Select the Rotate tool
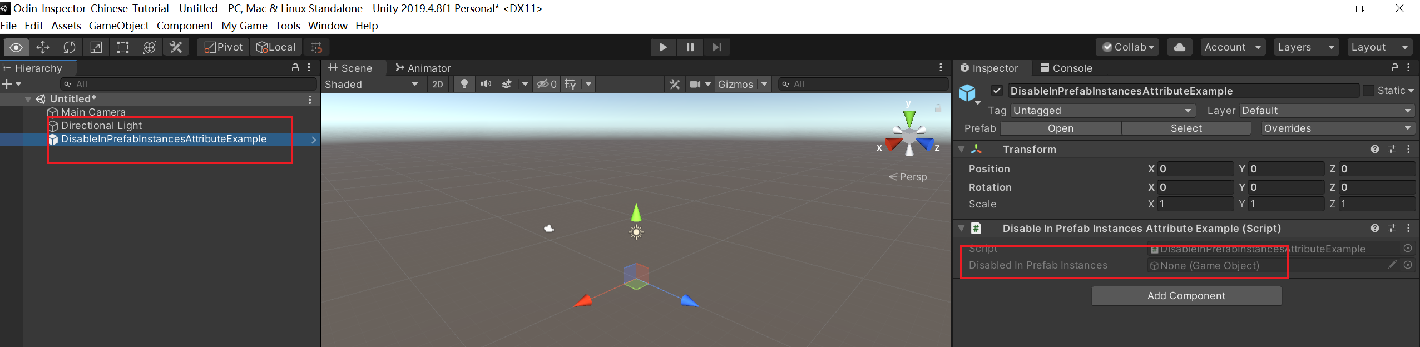 click(70, 47)
